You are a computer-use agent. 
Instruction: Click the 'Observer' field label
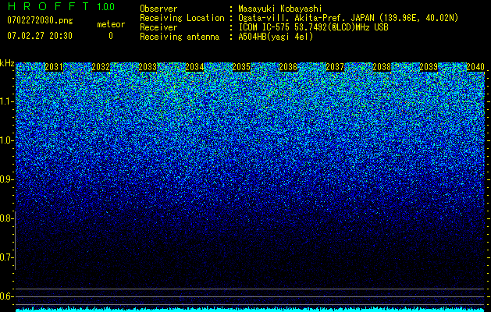158,9
